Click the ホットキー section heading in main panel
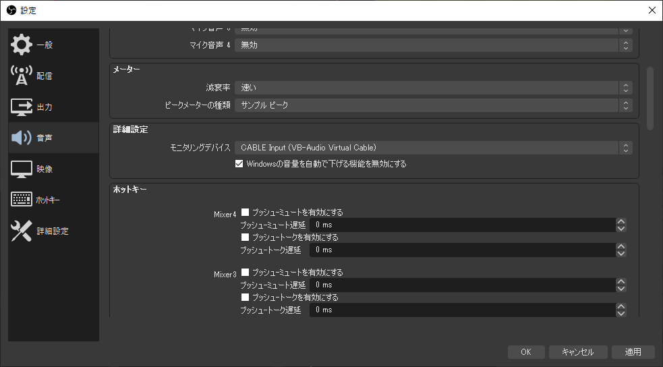 pos(129,190)
